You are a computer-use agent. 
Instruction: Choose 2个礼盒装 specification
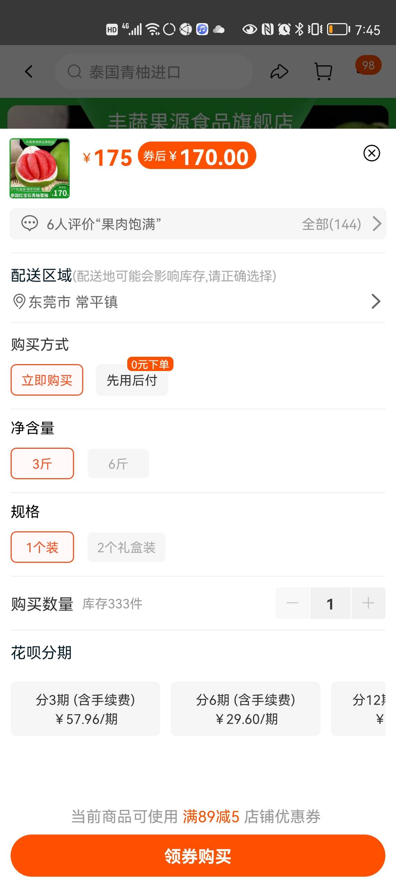pyautogui.click(x=126, y=547)
